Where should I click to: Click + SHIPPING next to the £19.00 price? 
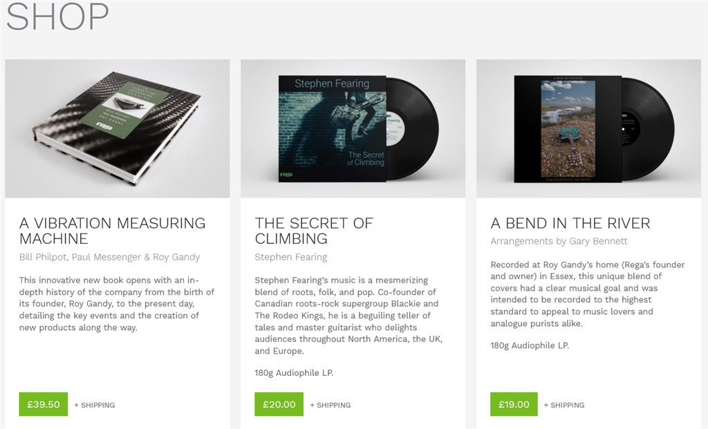point(564,405)
